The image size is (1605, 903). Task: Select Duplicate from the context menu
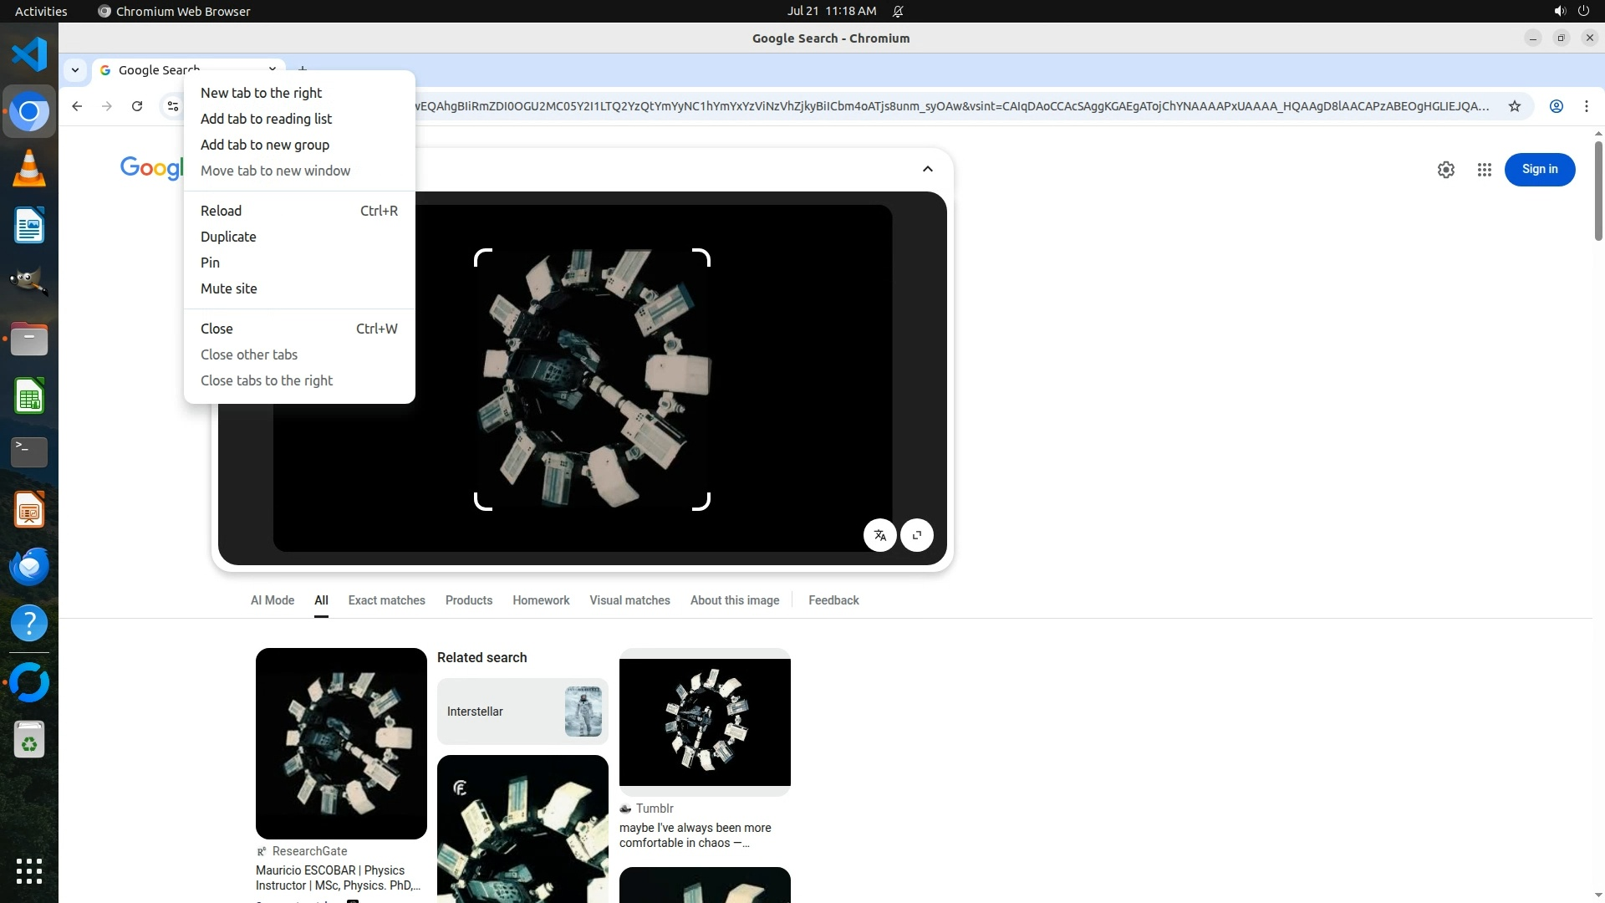(228, 237)
